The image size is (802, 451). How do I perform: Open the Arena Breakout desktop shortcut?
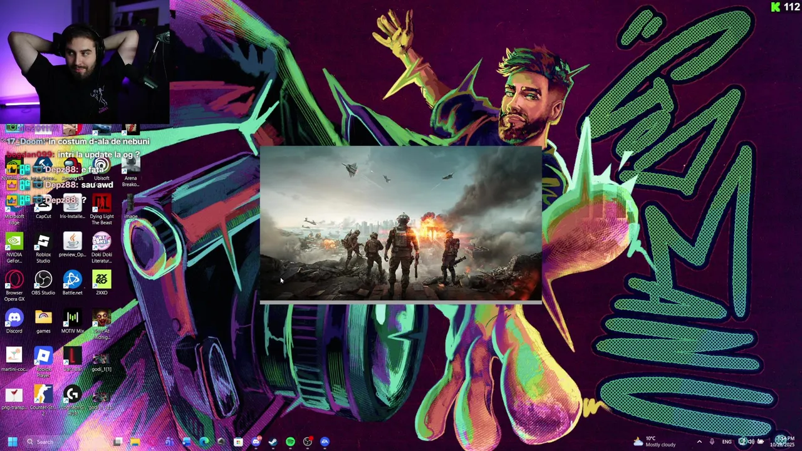pyautogui.click(x=130, y=172)
